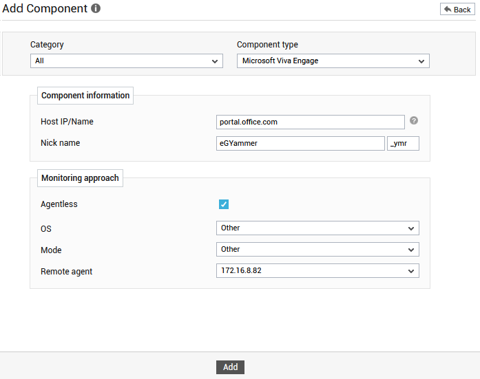Click the Remote agent label
The height and width of the screenshot is (379, 480).
click(66, 272)
